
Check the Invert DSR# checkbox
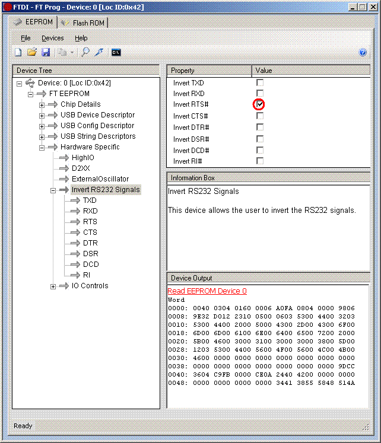click(x=260, y=139)
